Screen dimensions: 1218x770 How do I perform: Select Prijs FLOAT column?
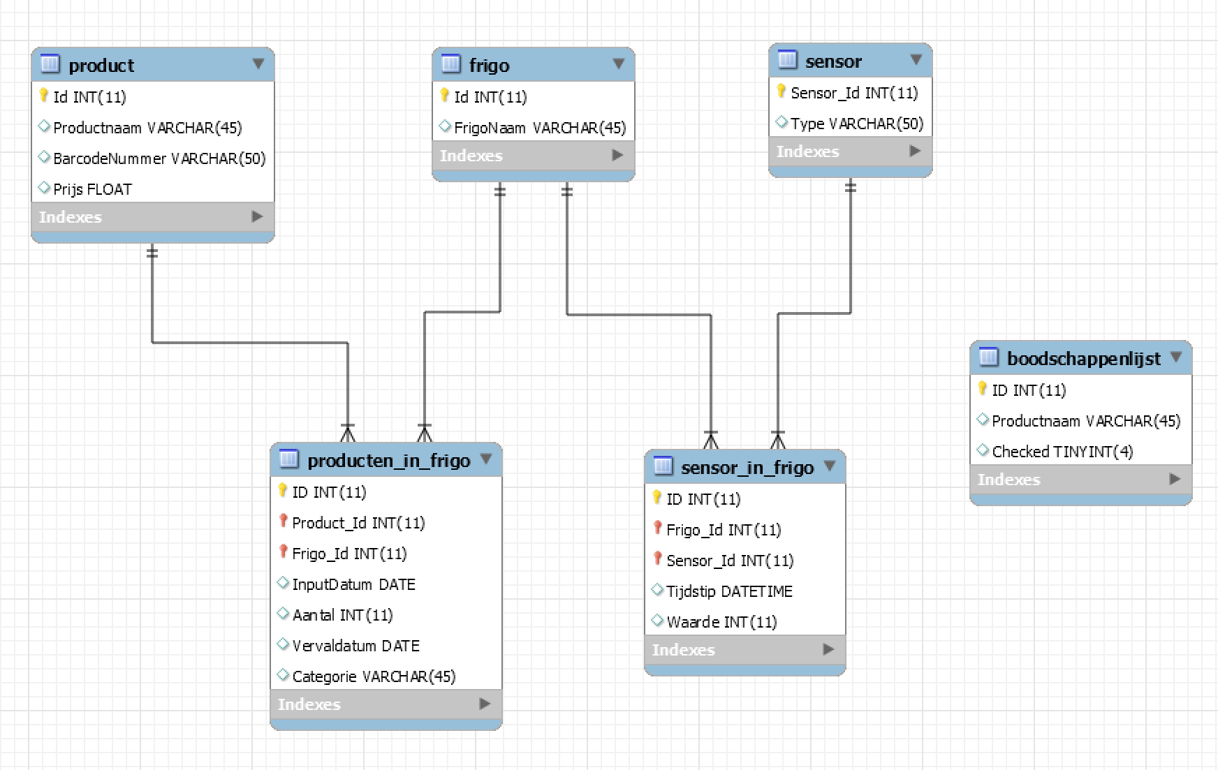coord(153,189)
